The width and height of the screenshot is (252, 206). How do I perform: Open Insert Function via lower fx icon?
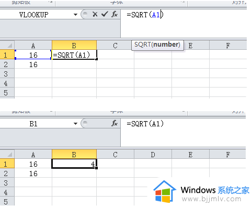tap(114, 123)
